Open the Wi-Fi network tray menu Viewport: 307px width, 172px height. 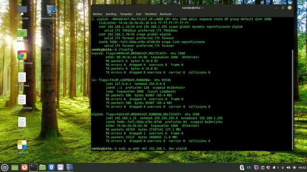[x=283, y=168]
